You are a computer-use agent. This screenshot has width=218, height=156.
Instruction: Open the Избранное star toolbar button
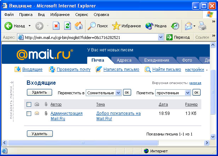tap(127, 26)
